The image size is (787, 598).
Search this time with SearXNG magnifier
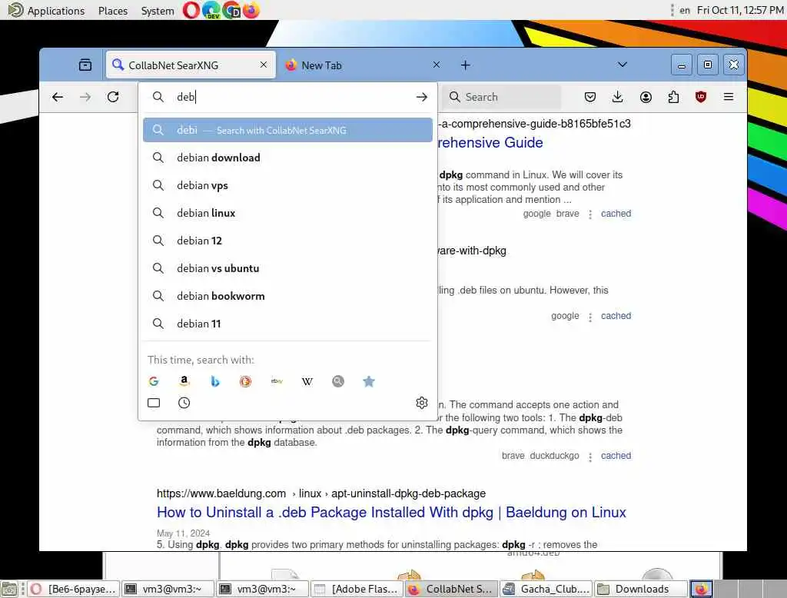tap(338, 381)
